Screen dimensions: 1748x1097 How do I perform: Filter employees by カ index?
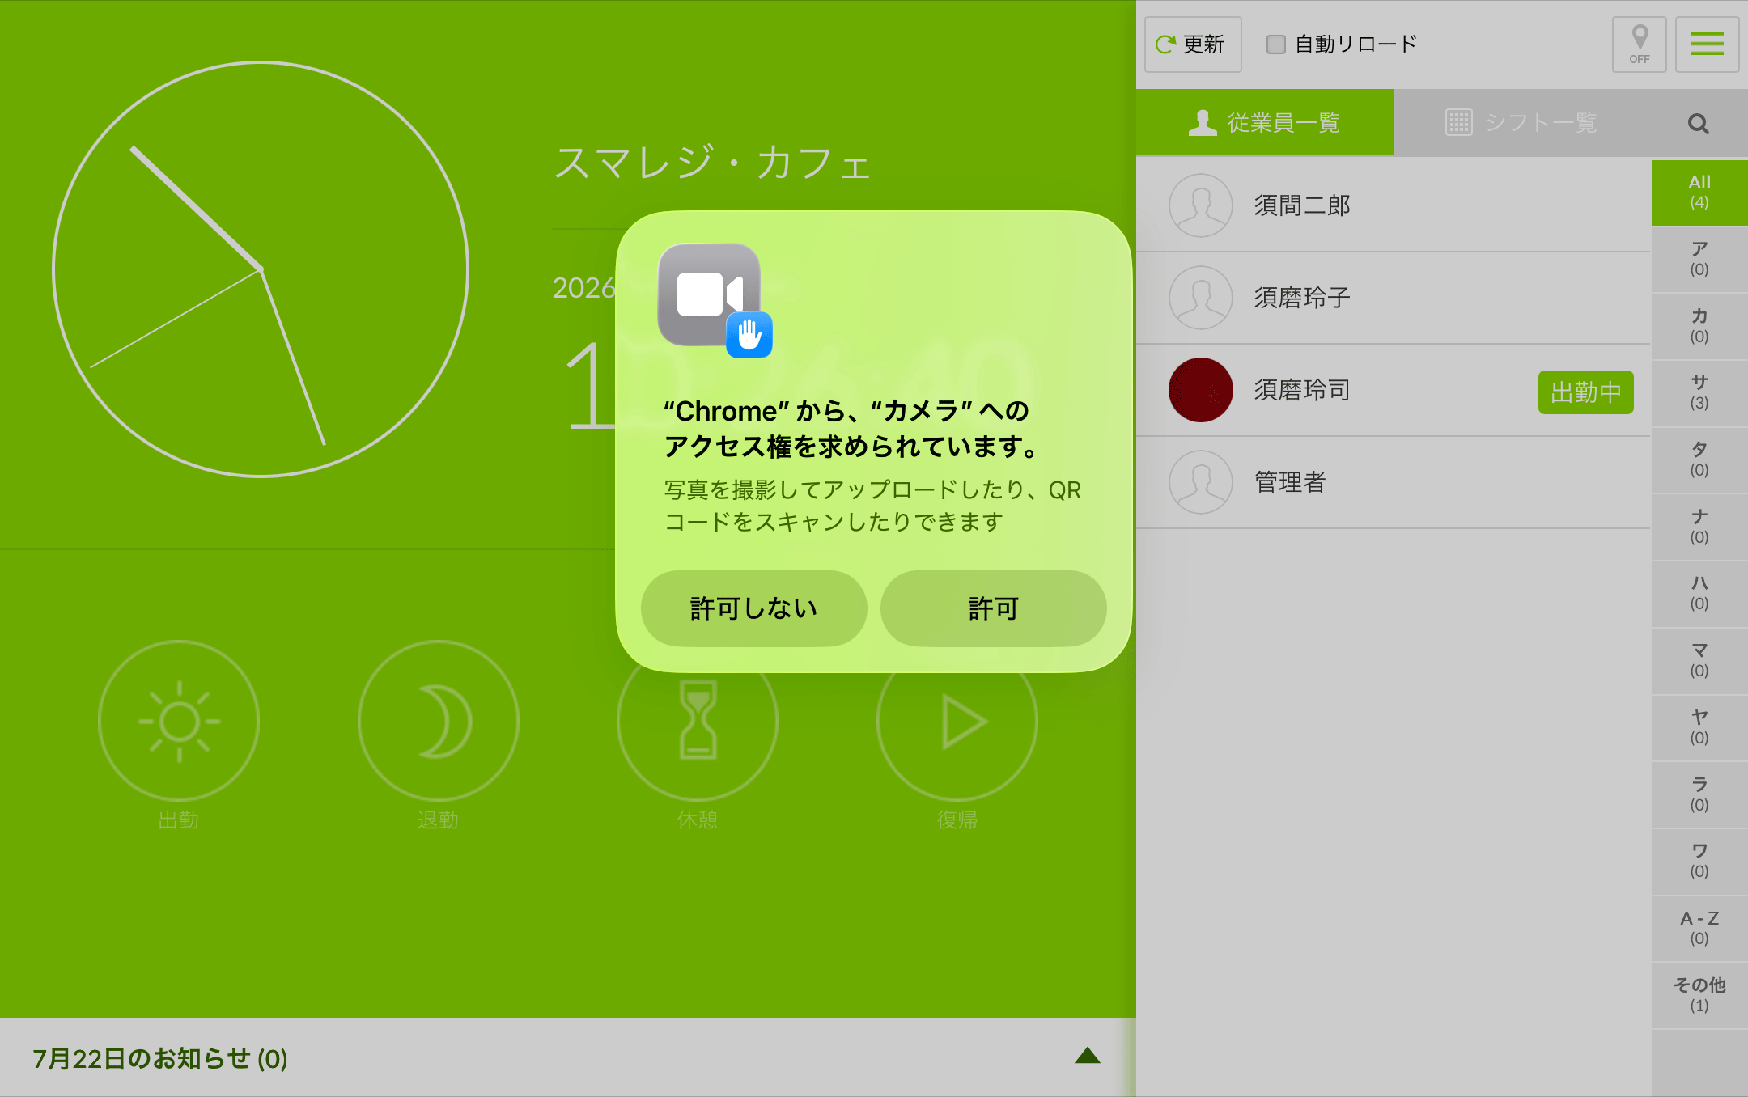pos(1699,326)
